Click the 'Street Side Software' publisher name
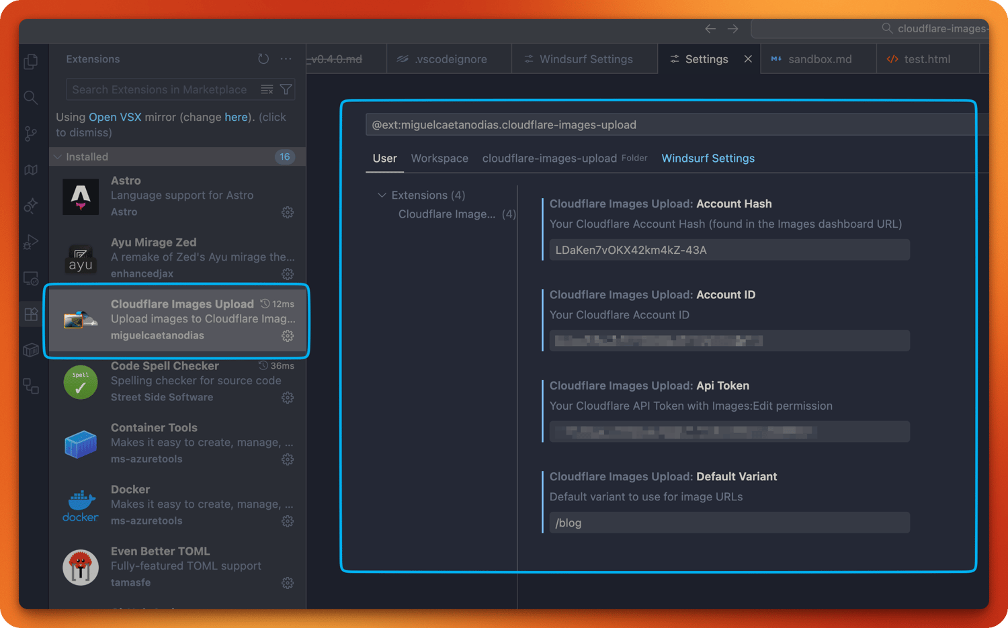Screen dimensions: 1008x628 [x=162, y=397]
